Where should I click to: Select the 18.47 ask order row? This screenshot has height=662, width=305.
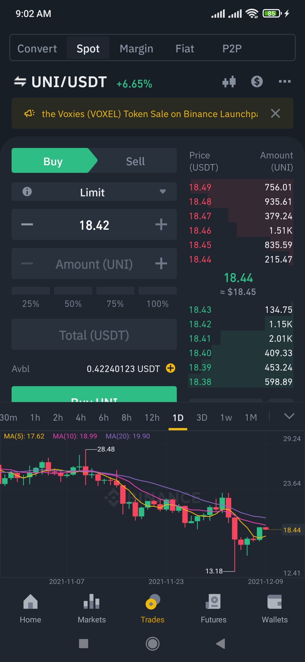click(x=241, y=216)
